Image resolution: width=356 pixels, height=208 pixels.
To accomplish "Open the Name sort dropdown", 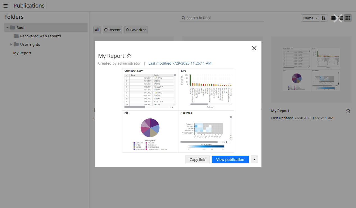I will click(x=310, y=18).
